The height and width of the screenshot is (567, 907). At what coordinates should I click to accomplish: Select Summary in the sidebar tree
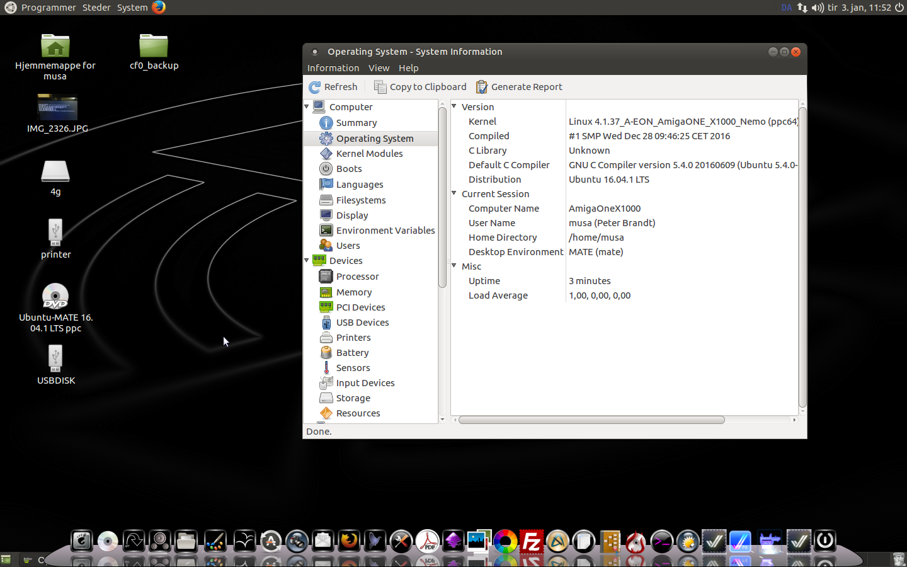coord(356,123)
